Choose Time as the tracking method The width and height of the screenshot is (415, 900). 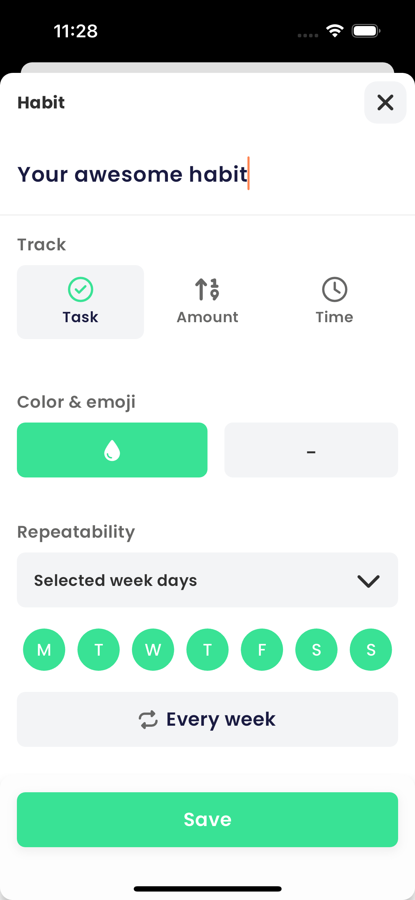coord(334,302)
